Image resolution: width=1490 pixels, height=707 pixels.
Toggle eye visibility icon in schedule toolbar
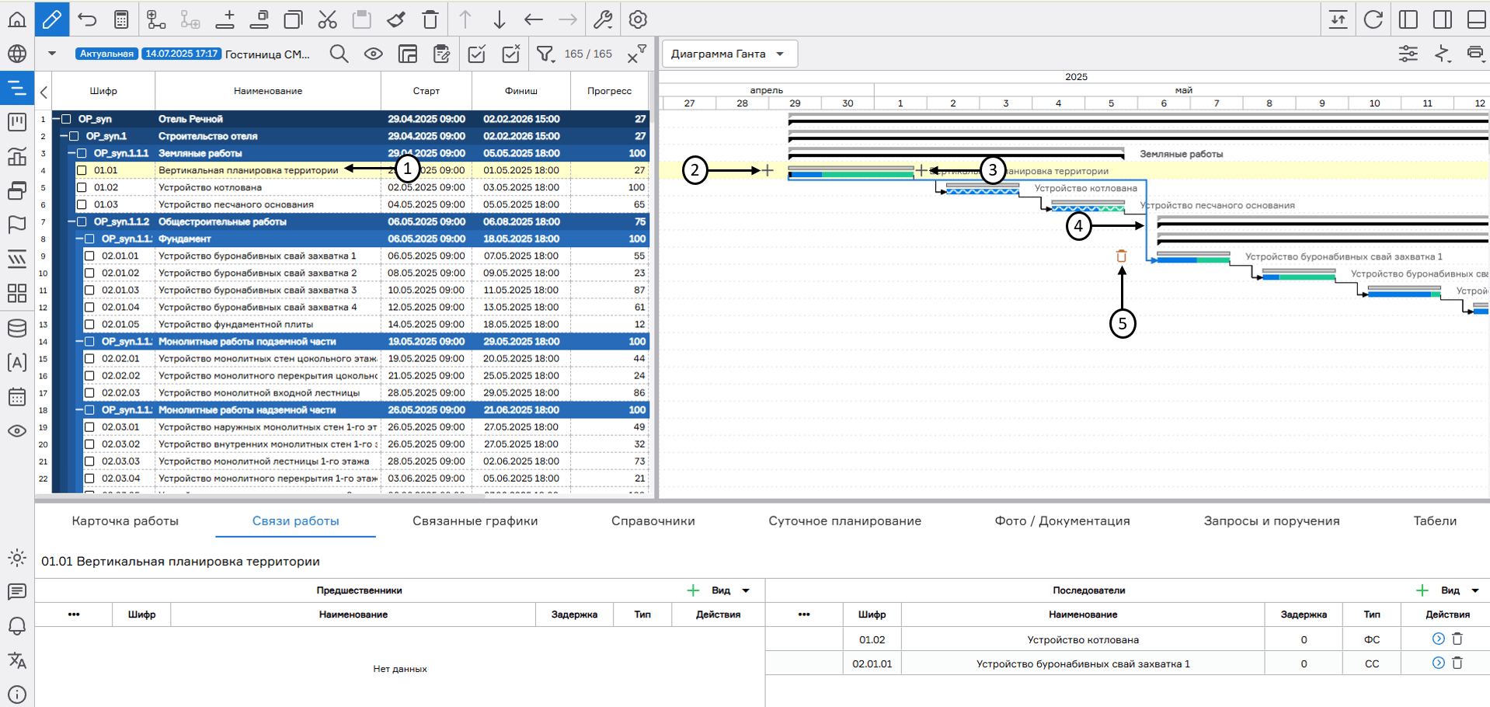tap(374, 54)
